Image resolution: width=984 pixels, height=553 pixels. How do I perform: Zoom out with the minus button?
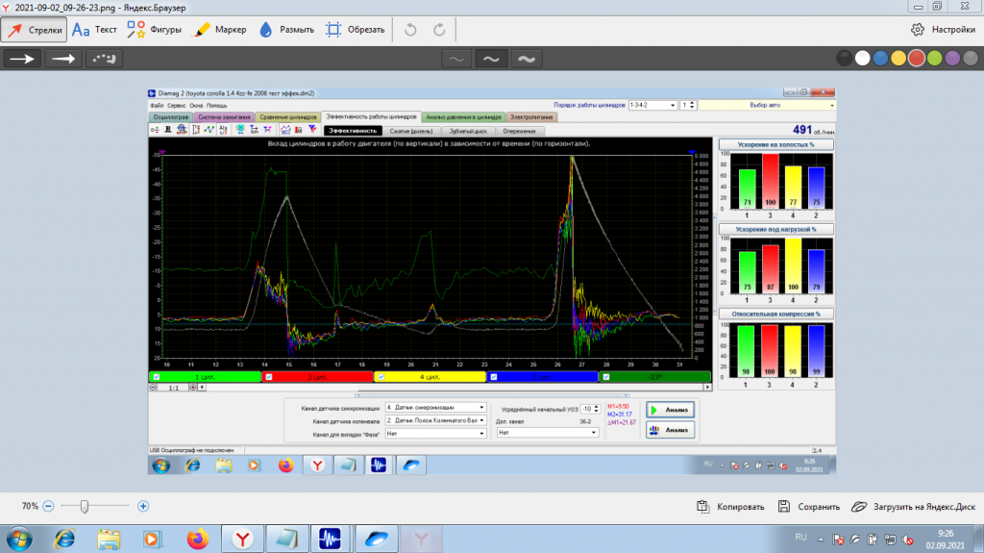[48, 506]
